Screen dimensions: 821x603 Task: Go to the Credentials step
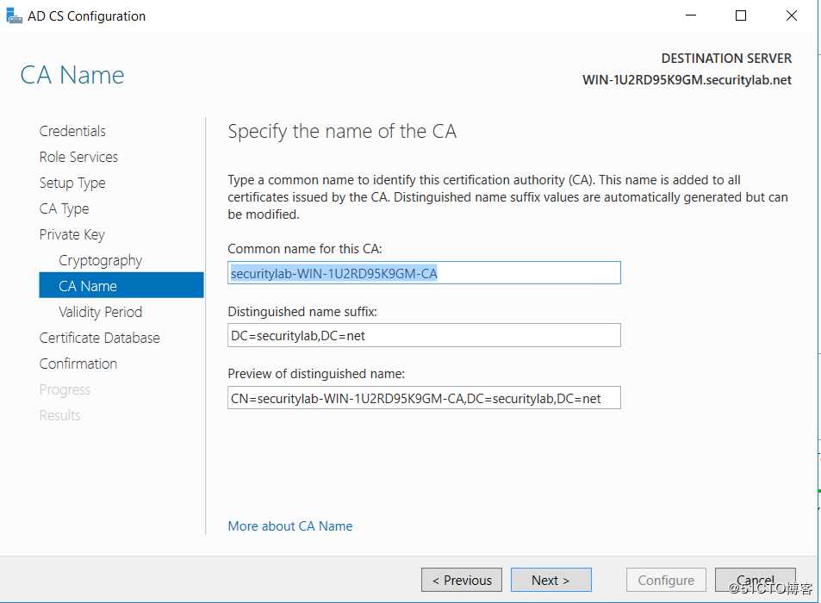tap(72, 131)
